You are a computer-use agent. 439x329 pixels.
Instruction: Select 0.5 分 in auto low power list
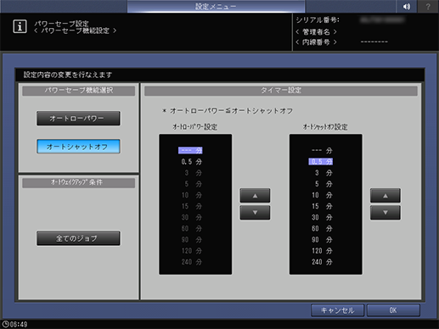(x=192, y=162)
